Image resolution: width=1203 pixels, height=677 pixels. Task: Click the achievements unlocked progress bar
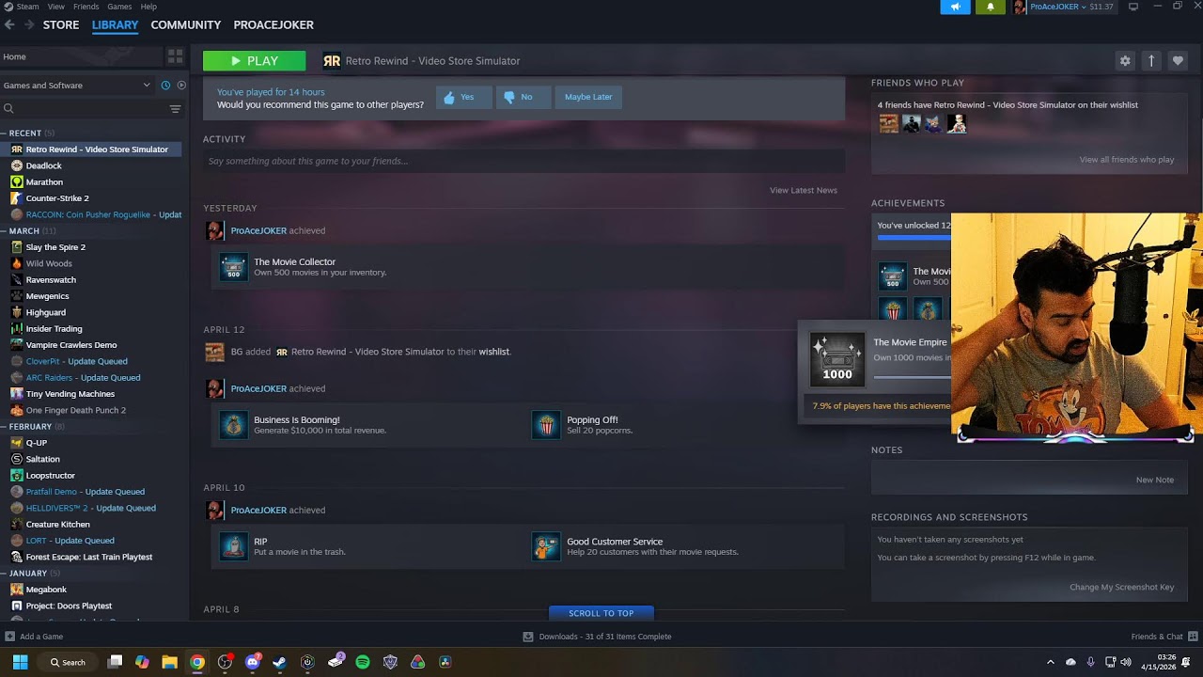[x=914, y=238]
